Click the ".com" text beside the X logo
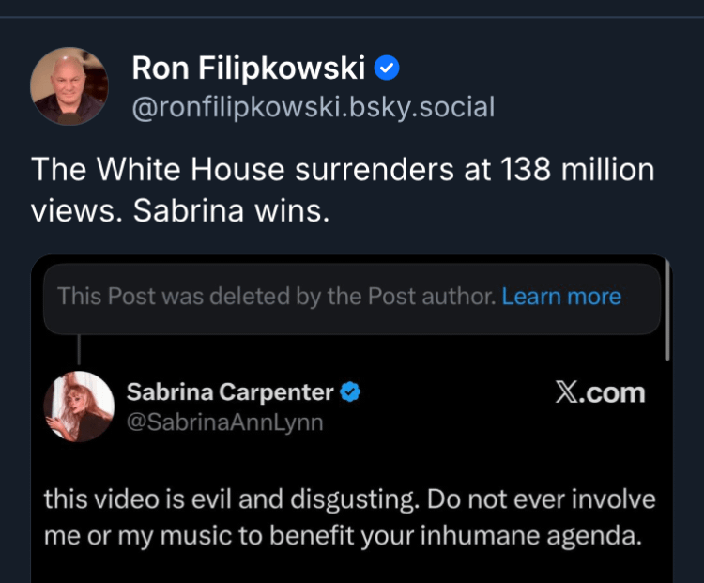The width and height of the screenshot is (704, 583). tap(612, 392)
